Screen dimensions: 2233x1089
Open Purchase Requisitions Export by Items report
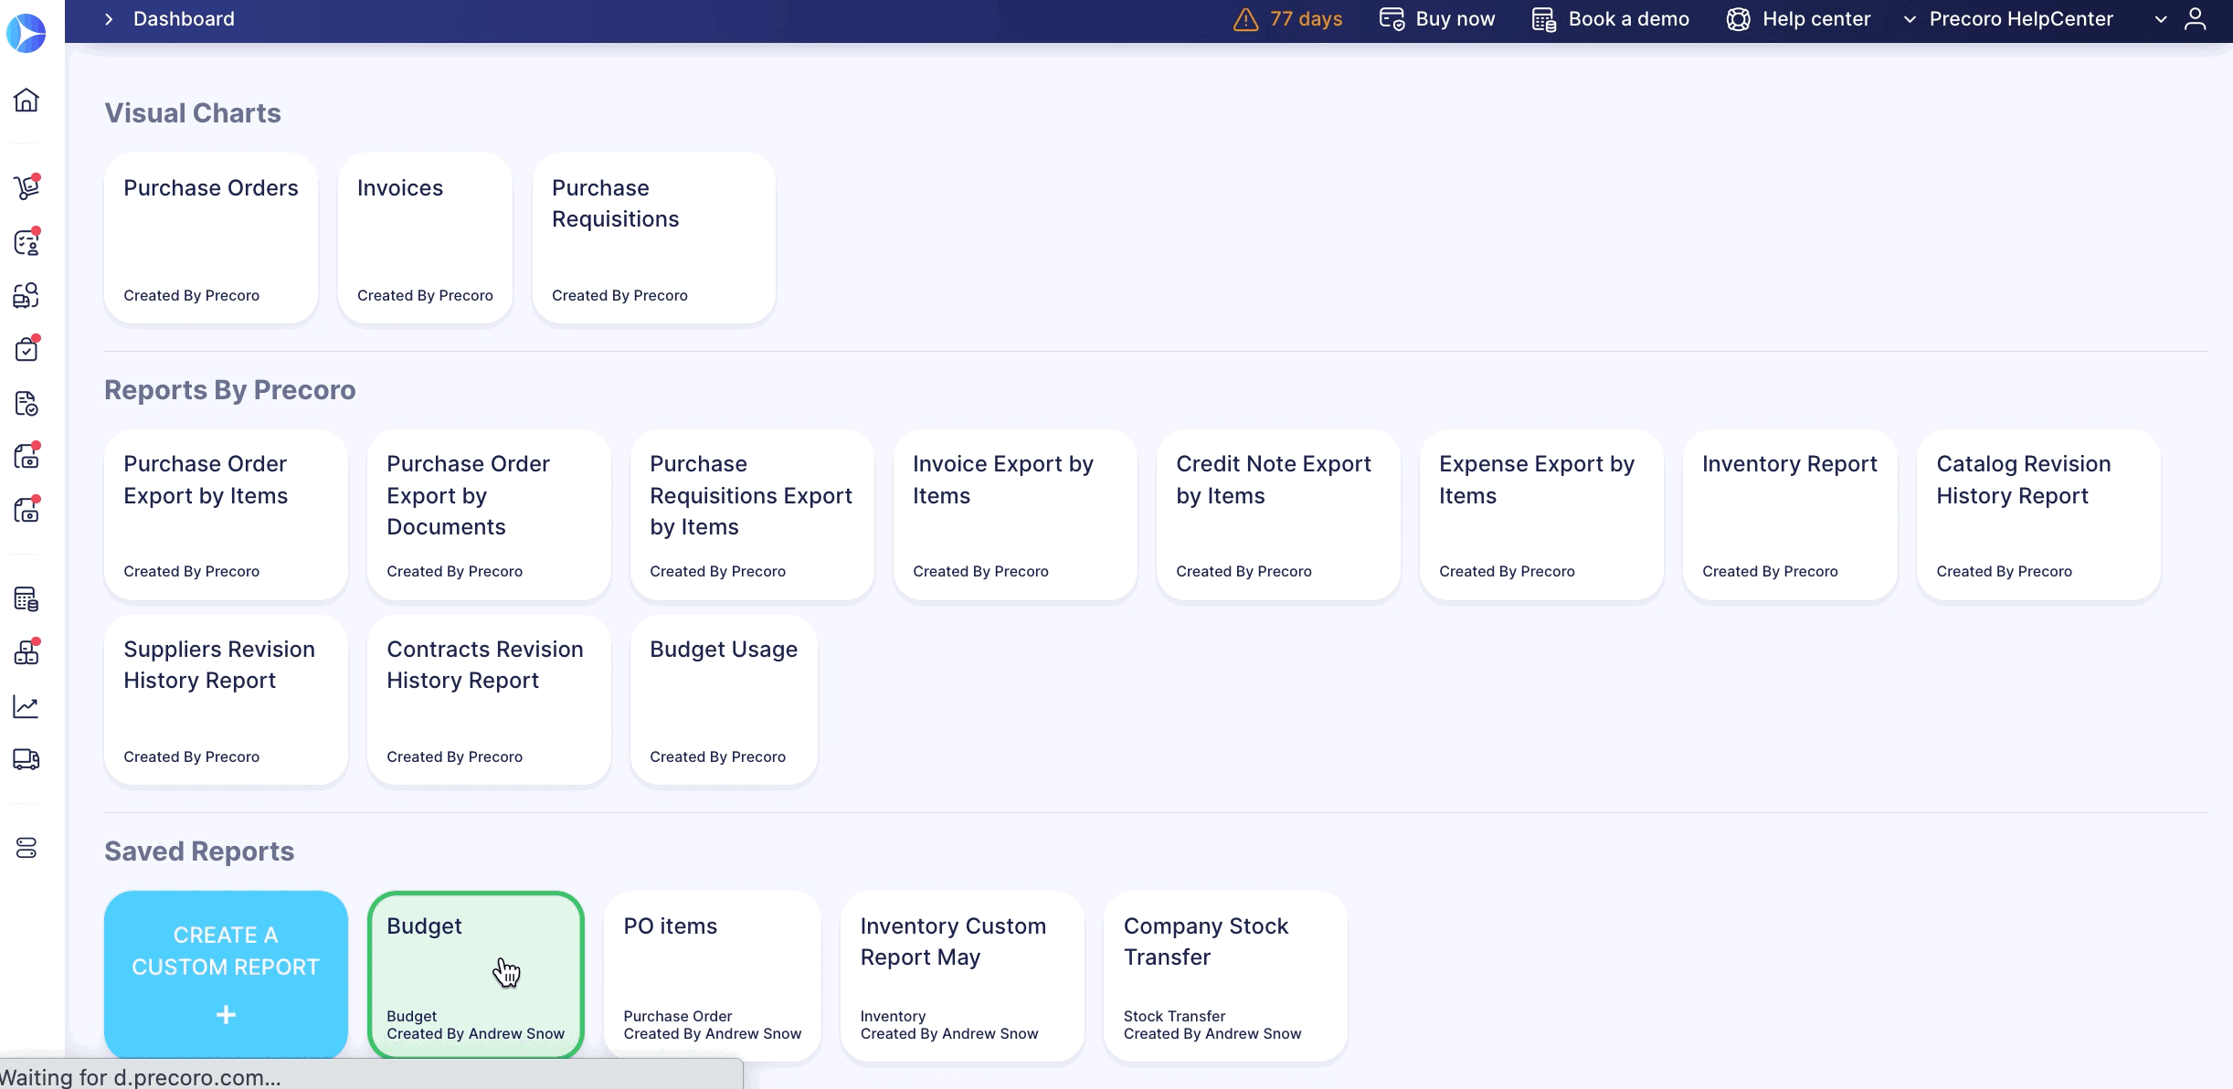click(752, 515)
